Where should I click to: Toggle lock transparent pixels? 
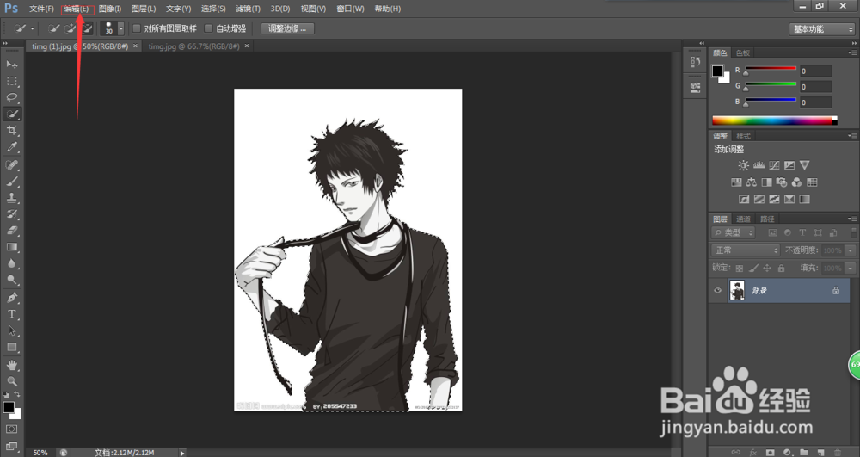click(740, 269)
